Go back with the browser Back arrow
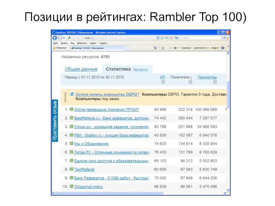Screen dimensions: 275x206 click(55, 38)
